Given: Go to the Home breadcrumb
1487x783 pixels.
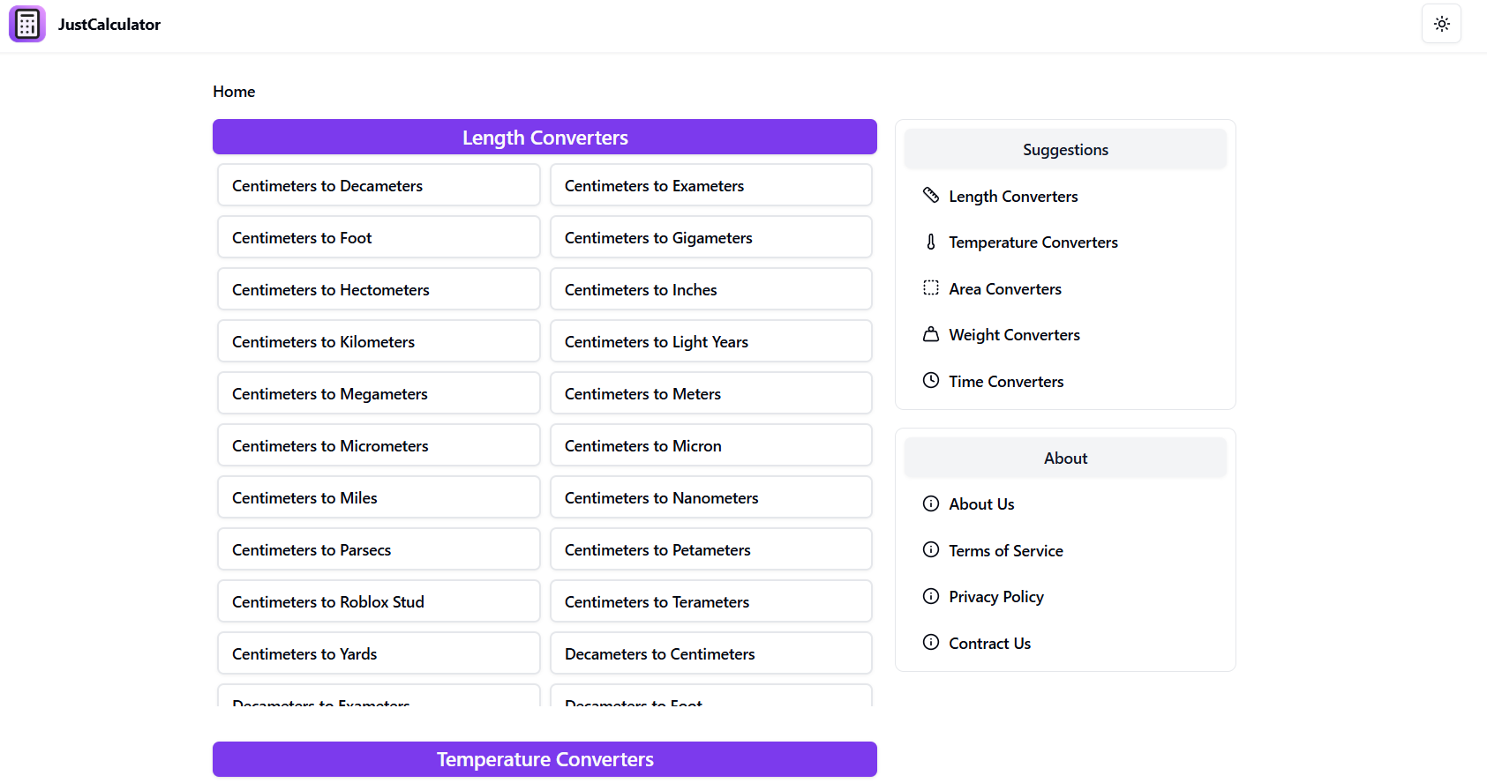Looking at the screenshot, I should 234,92.
